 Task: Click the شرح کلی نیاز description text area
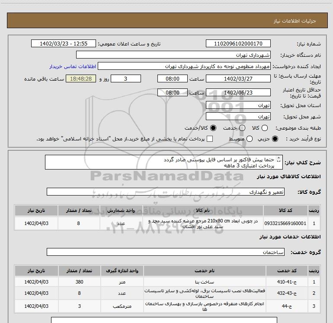164,163
